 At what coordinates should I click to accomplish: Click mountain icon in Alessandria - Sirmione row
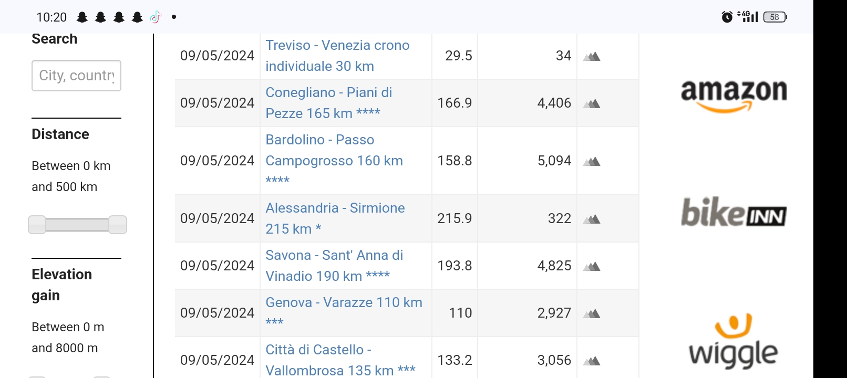coord(592,219)
